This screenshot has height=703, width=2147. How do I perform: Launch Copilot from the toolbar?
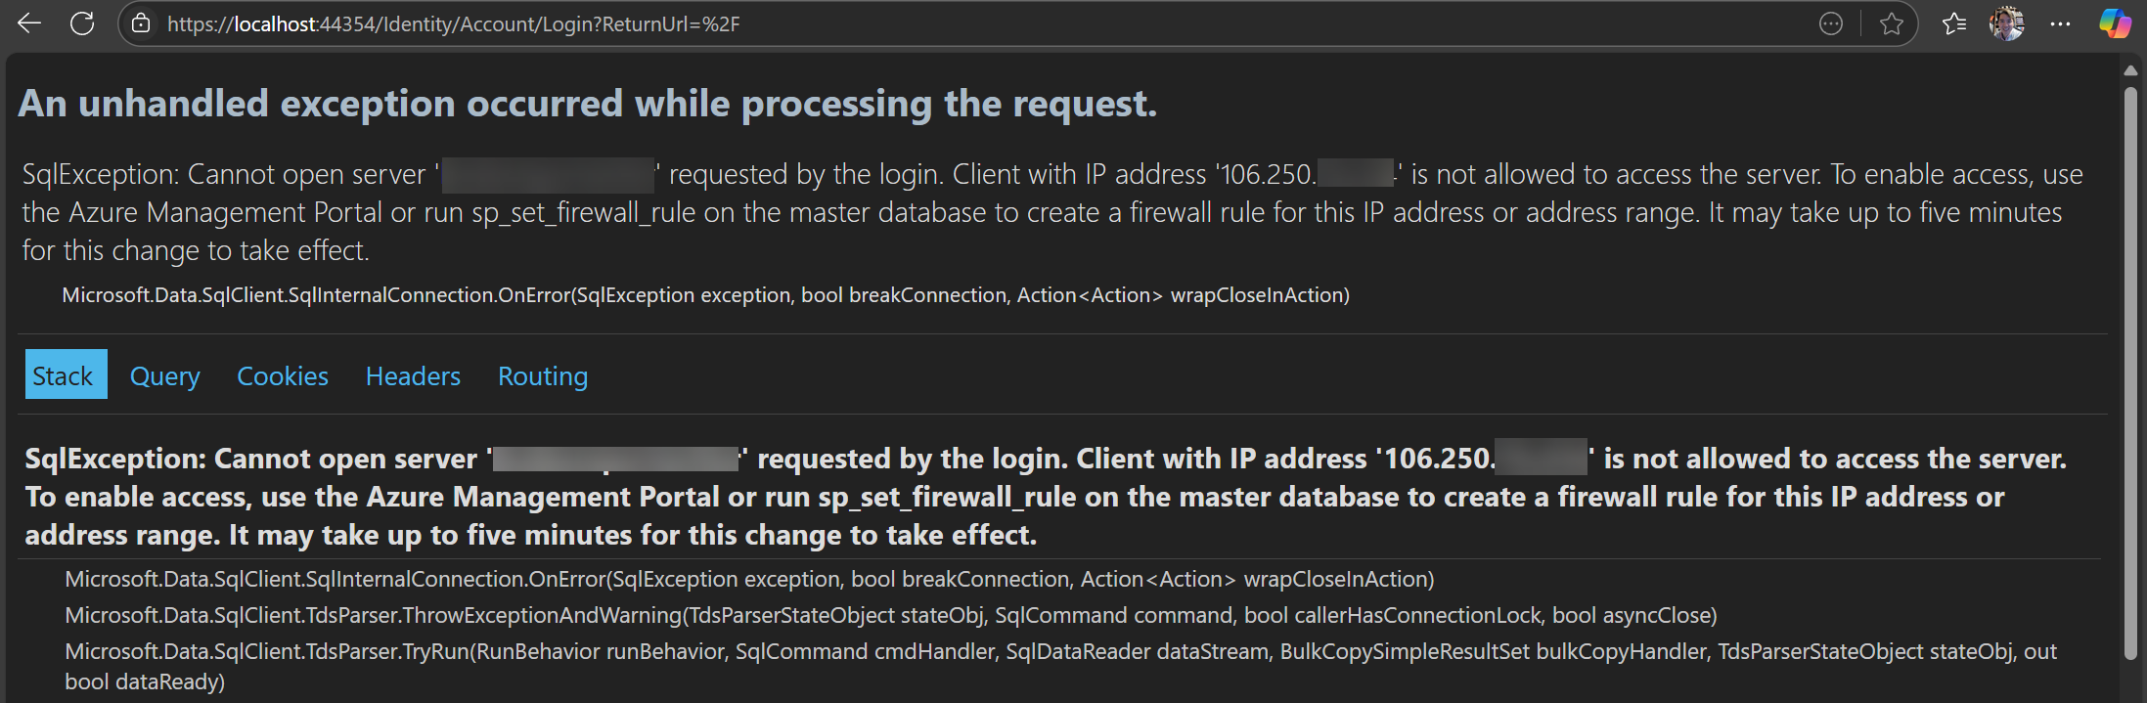point(2115,23)
